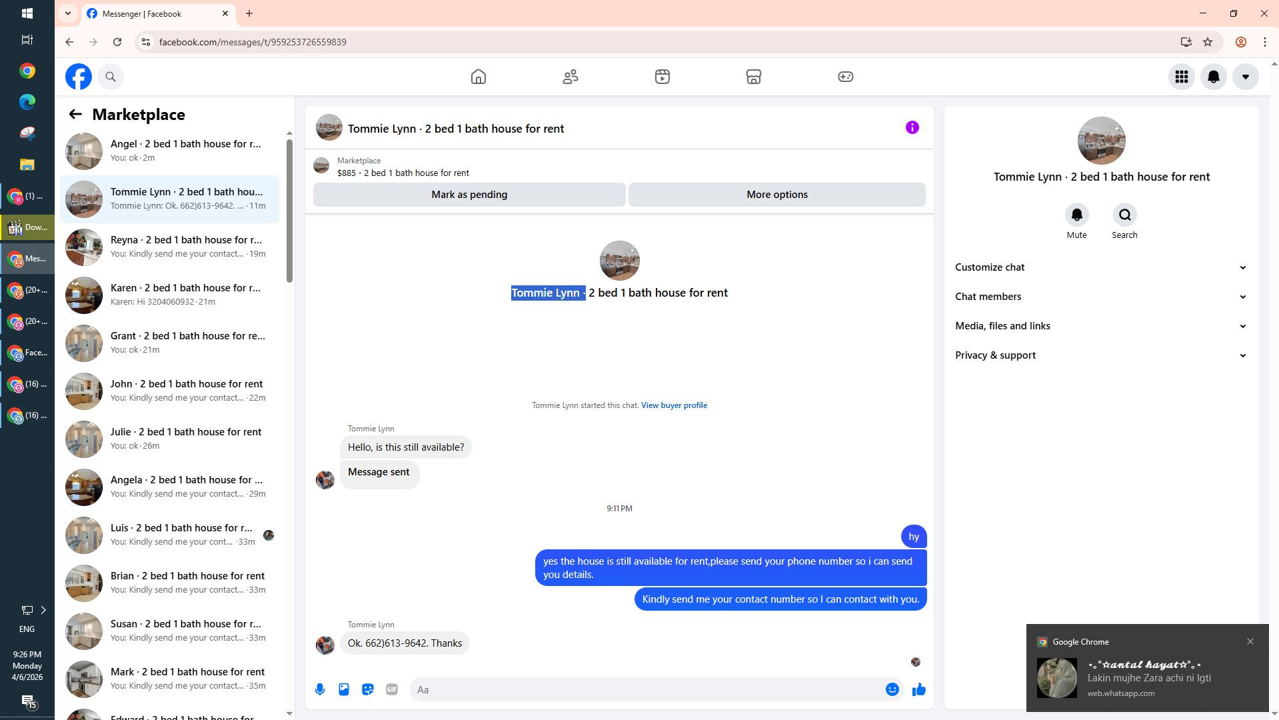The height and width of the screenshot is (720, 1279).
Task: Go back from Marketplace chats list
Action: coord(75,115)
